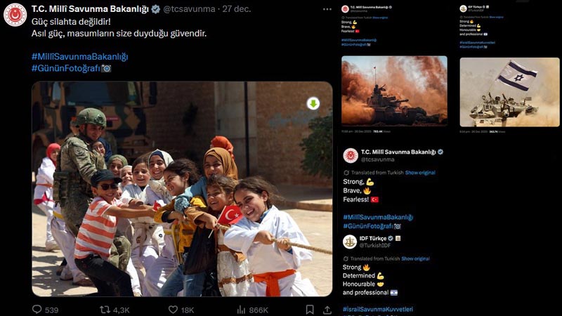Image resolution: width=562 pixels, height=316 pixels.
Task: Open the tug-of-war children photo
Action: (x=181, y=188)
